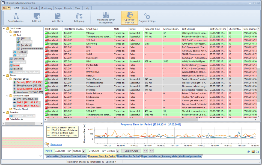Click the Add group icon
The height and width of the screenshot is (165, 262).
tap(79, 16)
